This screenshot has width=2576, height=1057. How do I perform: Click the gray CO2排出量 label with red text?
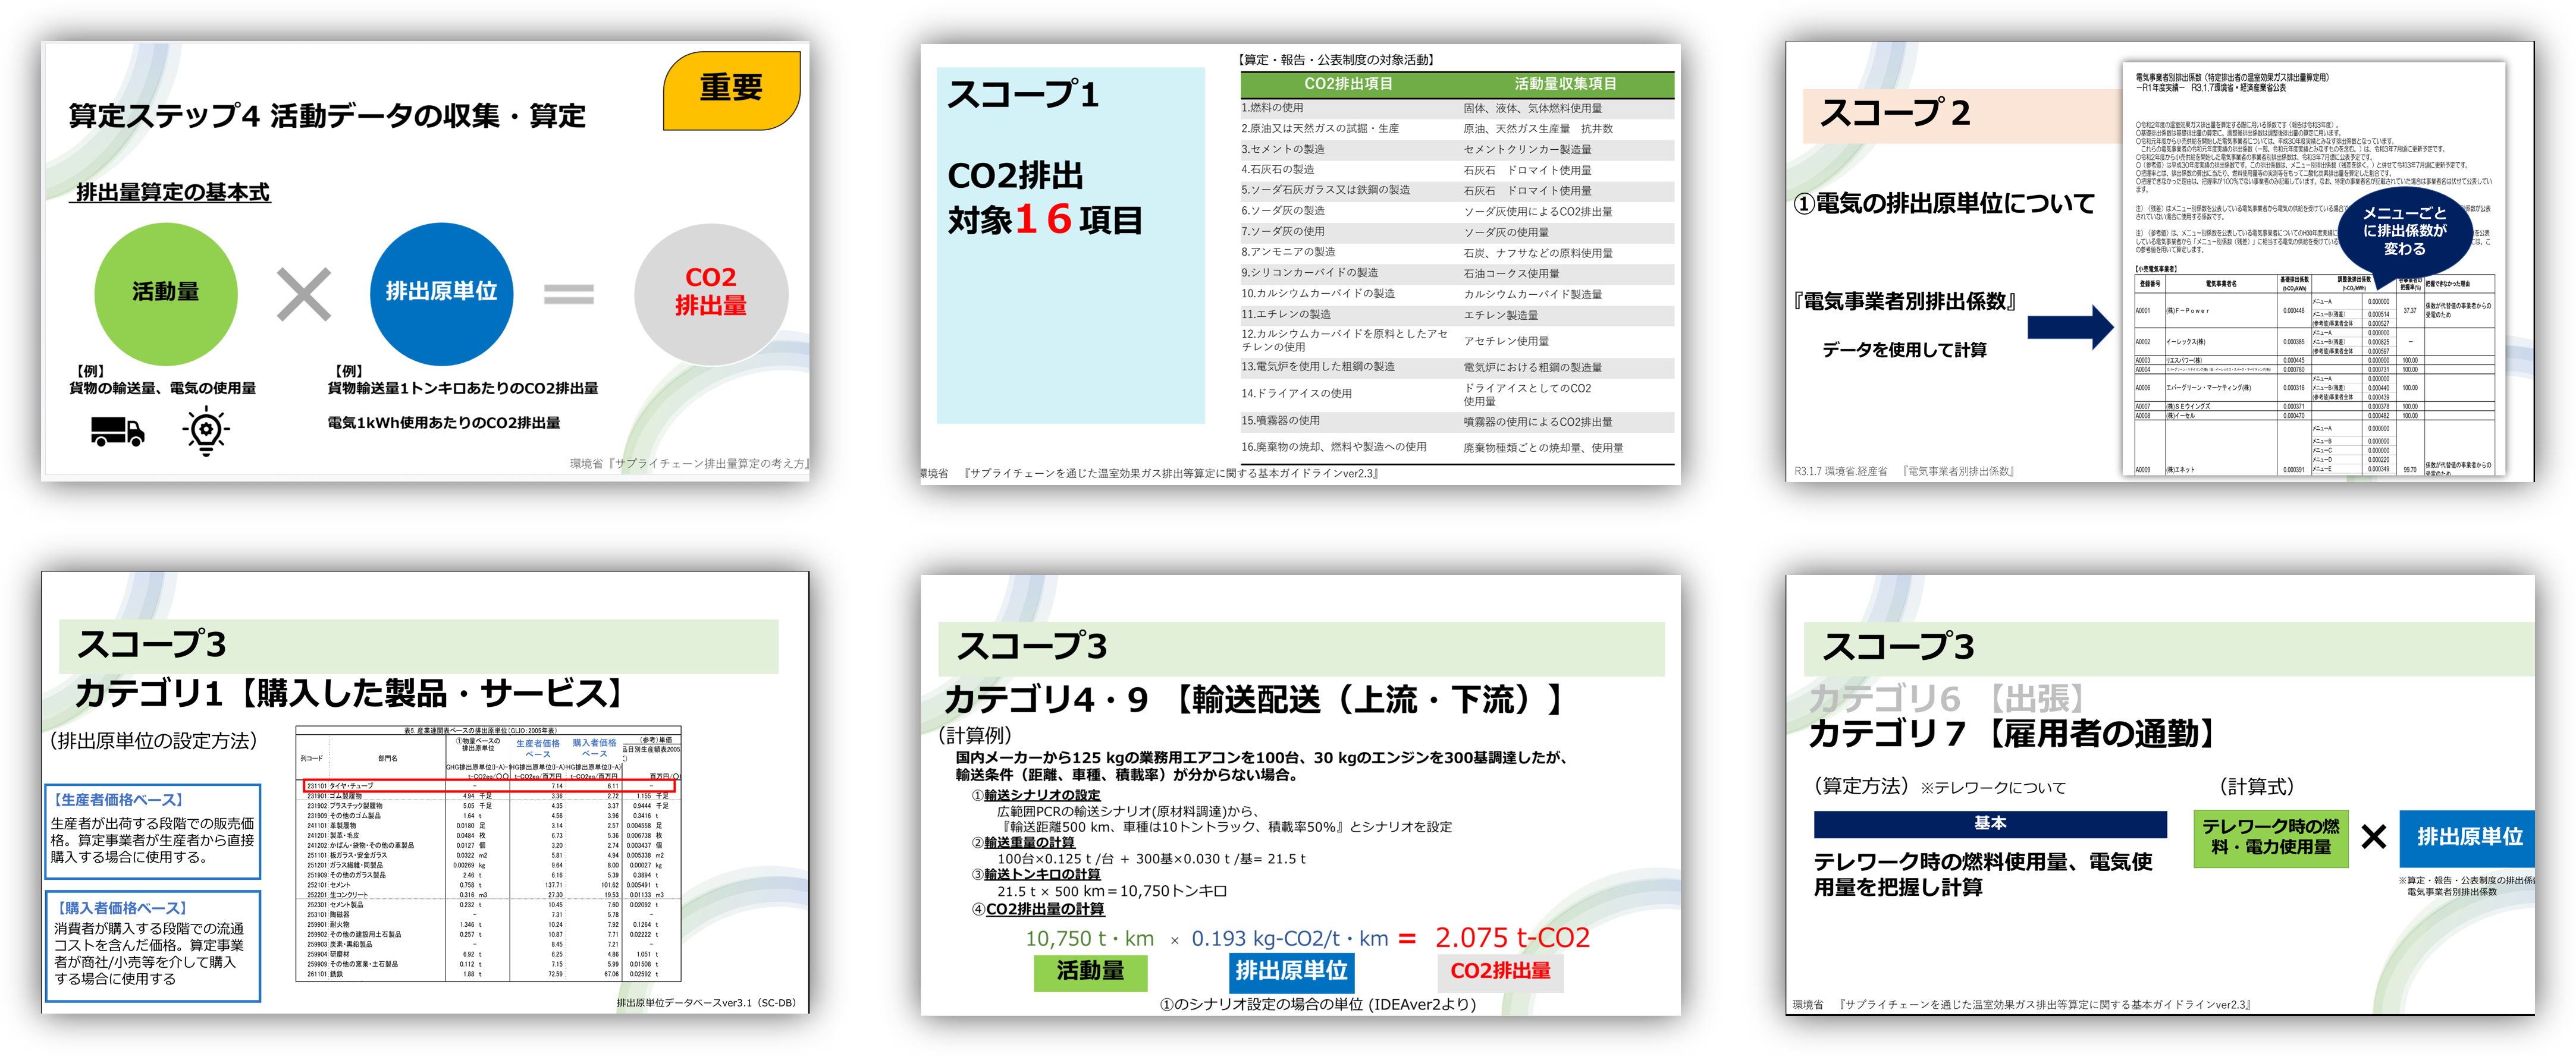point(1500,971)
